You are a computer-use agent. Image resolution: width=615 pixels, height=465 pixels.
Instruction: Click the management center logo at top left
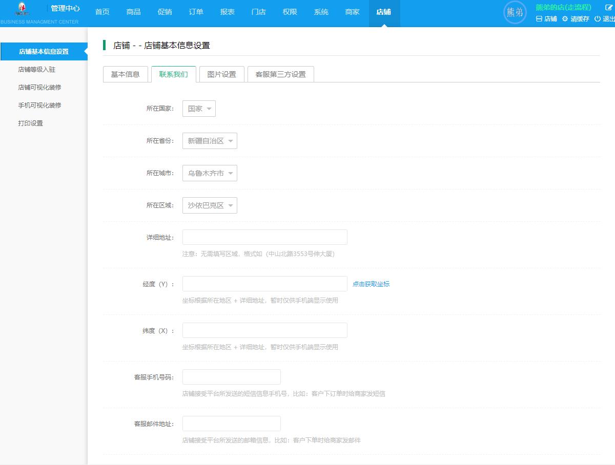point(23,9)
